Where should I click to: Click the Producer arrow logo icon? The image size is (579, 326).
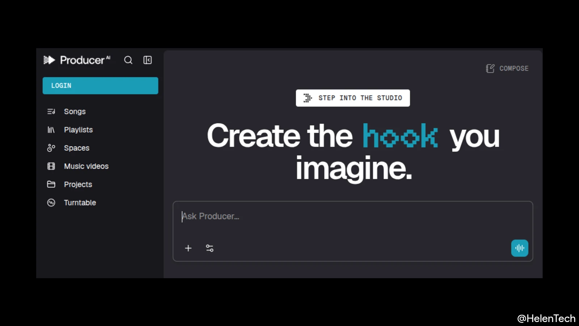[x=49, y=60]
